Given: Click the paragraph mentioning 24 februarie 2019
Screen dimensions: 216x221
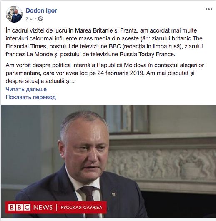Looking at the screenshot, I should pos(105,73).
